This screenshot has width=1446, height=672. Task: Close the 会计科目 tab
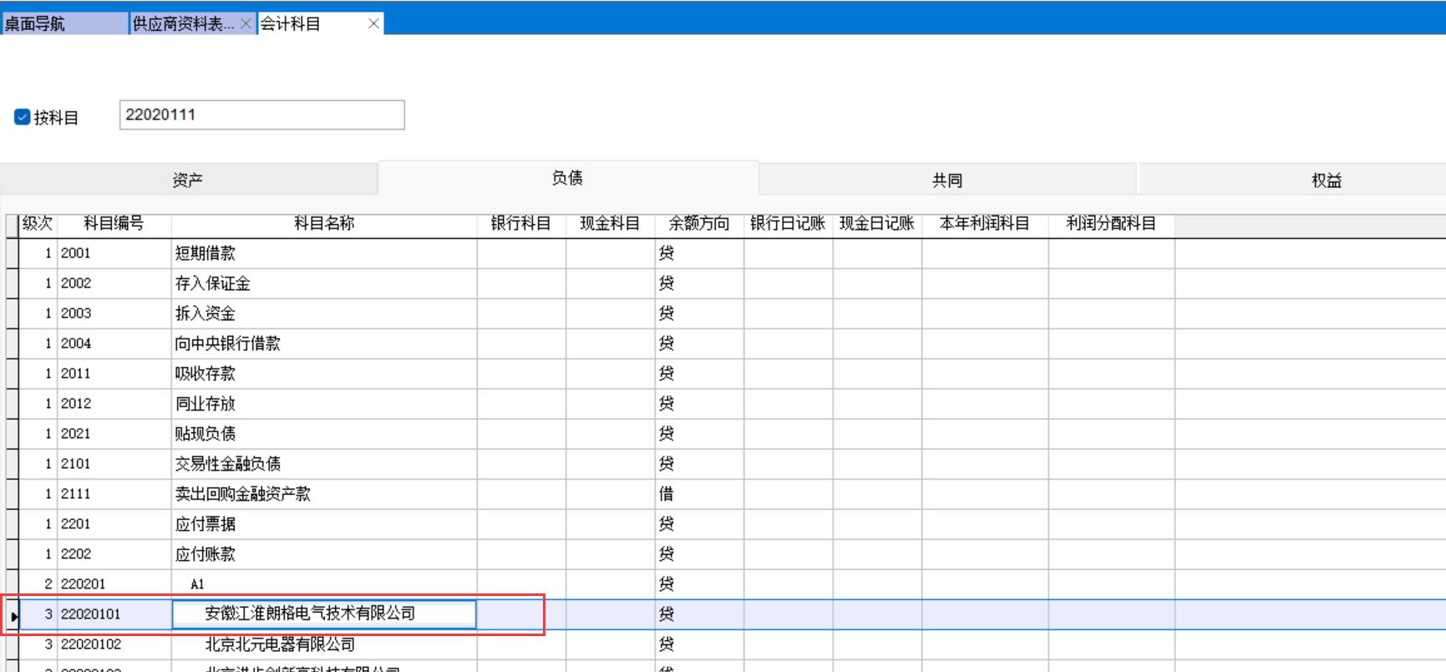373,23
